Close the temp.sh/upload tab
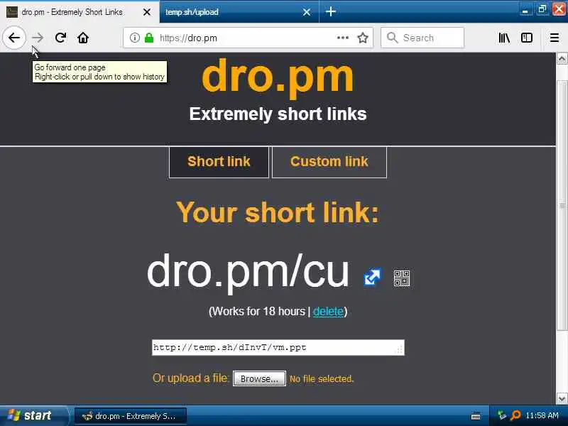This screenshot has height=426, width=568. point(307,12)
